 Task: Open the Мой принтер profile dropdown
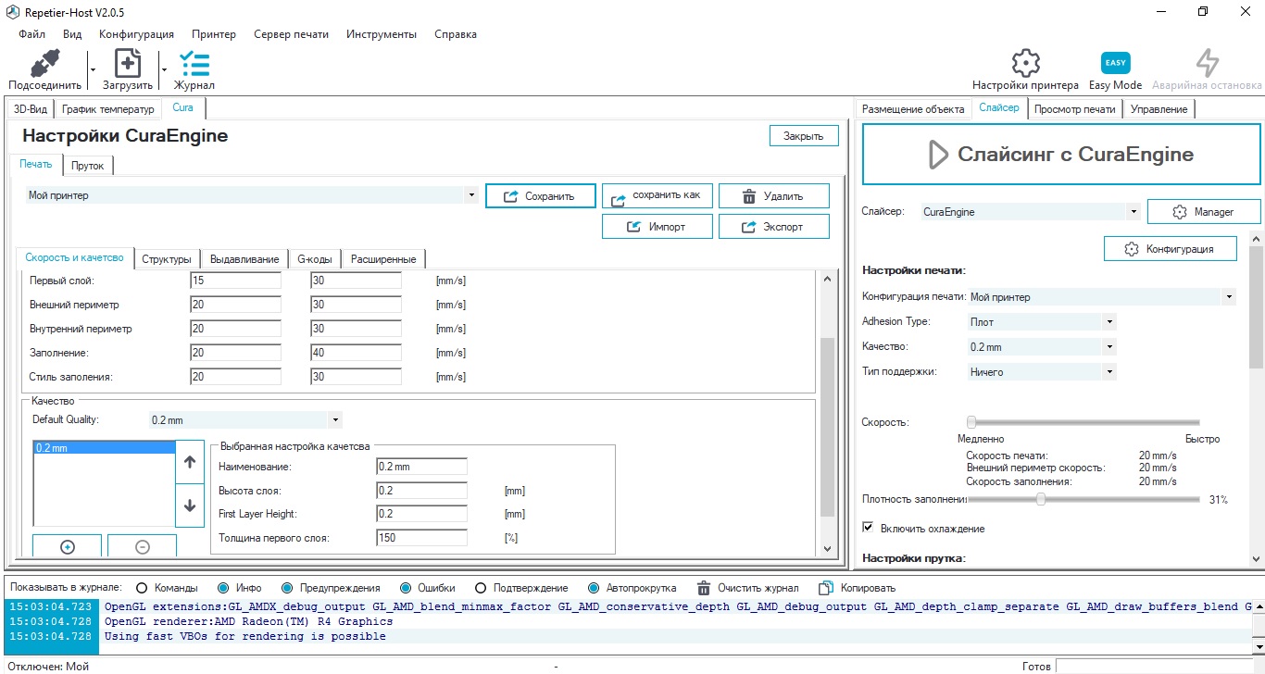click(x=471, y=195)
